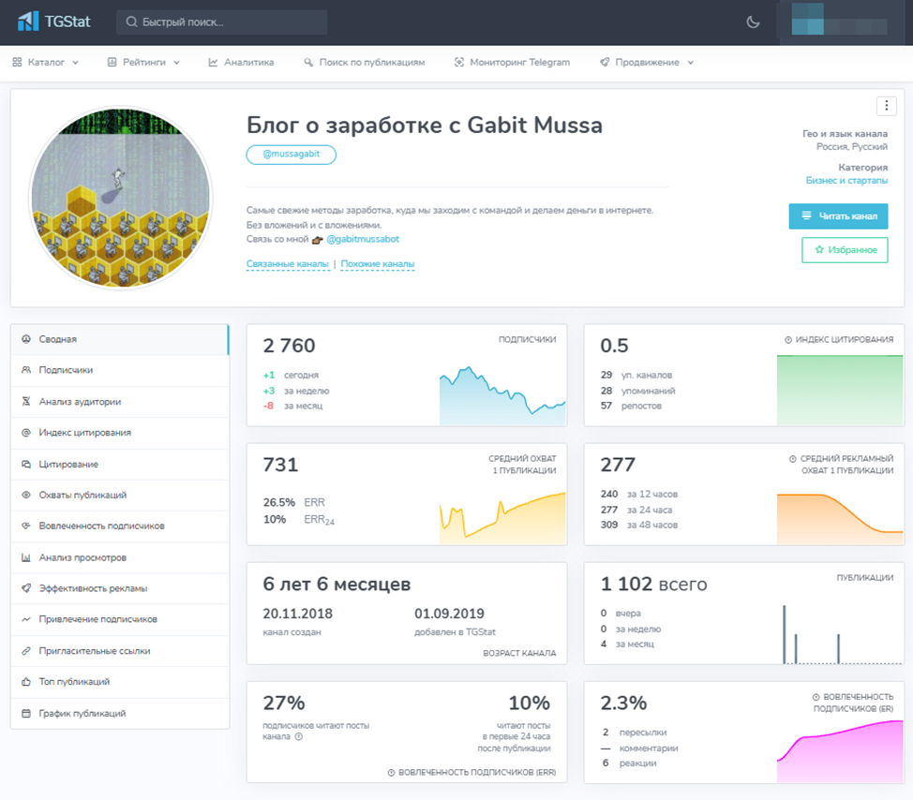Click the График публикаций calendar icon

point(25,713)
